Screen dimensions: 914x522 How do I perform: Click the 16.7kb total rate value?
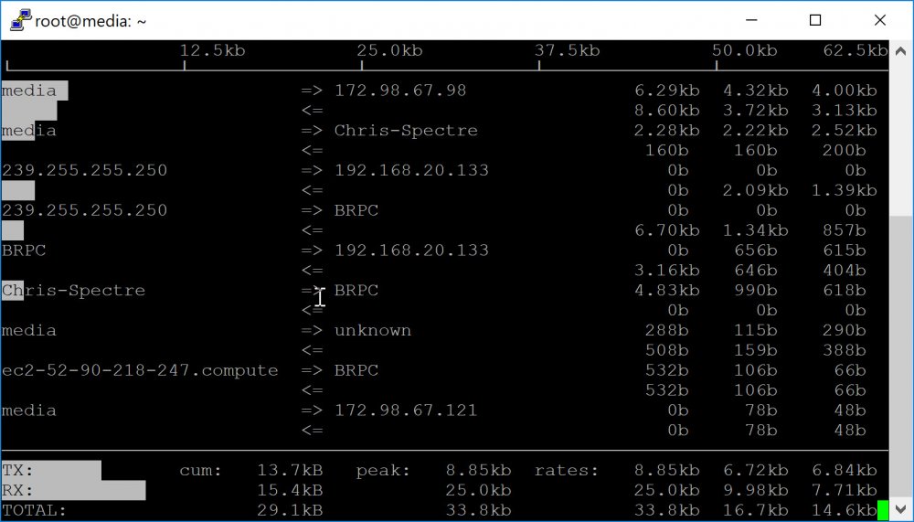(756, 510)
